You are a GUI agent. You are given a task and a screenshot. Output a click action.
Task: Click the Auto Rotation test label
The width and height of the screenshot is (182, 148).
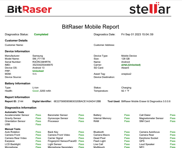(12, 132)
